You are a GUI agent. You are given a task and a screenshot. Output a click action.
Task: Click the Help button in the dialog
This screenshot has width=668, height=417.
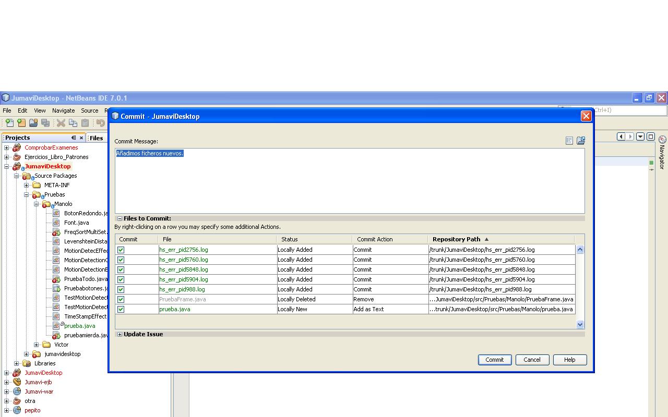pos(569,360)
